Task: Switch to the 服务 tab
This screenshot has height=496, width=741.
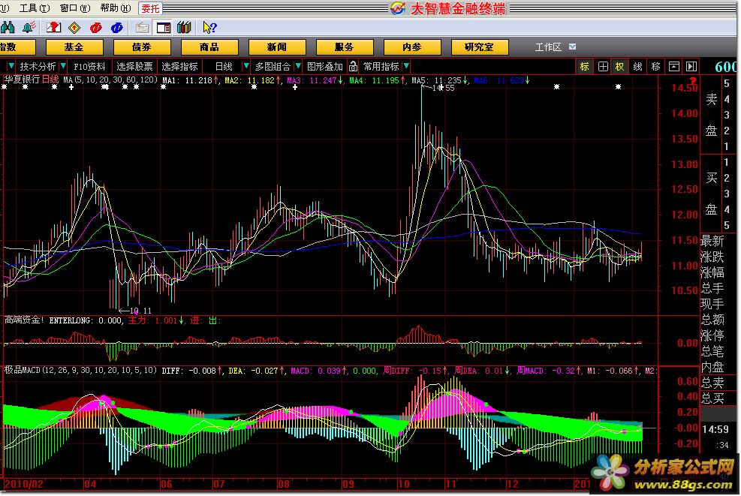Action: (x=345, y=47)
